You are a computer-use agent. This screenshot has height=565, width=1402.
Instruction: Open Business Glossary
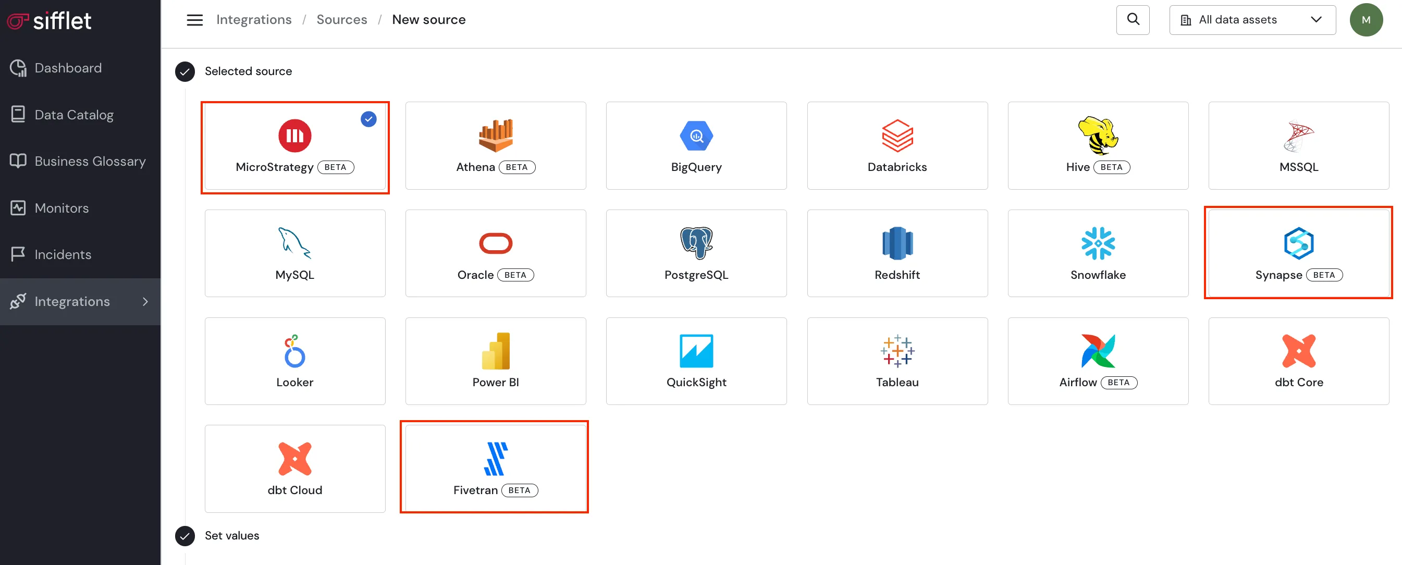coord(80,161)
